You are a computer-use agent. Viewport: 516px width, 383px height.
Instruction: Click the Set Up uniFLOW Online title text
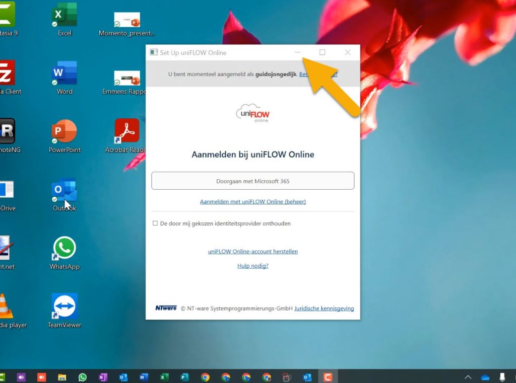(x=193, y=53)
